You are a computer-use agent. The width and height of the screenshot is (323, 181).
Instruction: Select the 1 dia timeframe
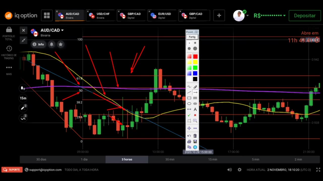point(84,159)
